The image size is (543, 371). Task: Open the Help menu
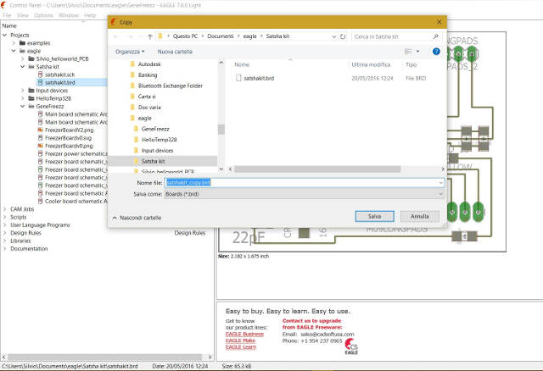90,15
